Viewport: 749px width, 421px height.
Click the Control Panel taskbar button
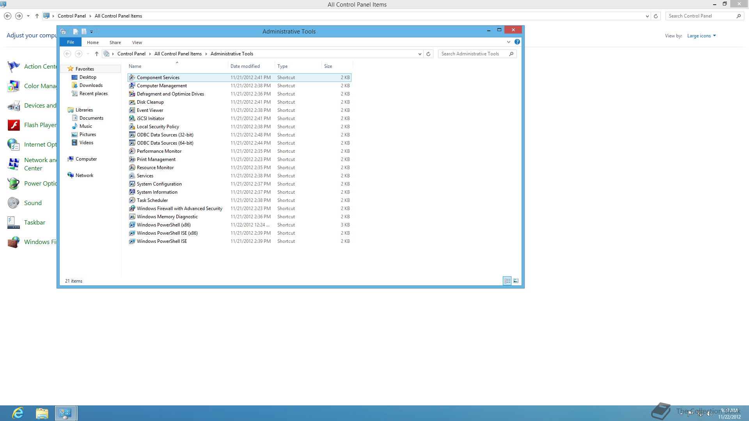(66, 413)
